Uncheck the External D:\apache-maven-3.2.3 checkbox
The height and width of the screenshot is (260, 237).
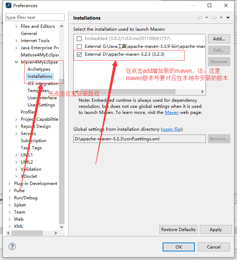[x=79, y=54]
